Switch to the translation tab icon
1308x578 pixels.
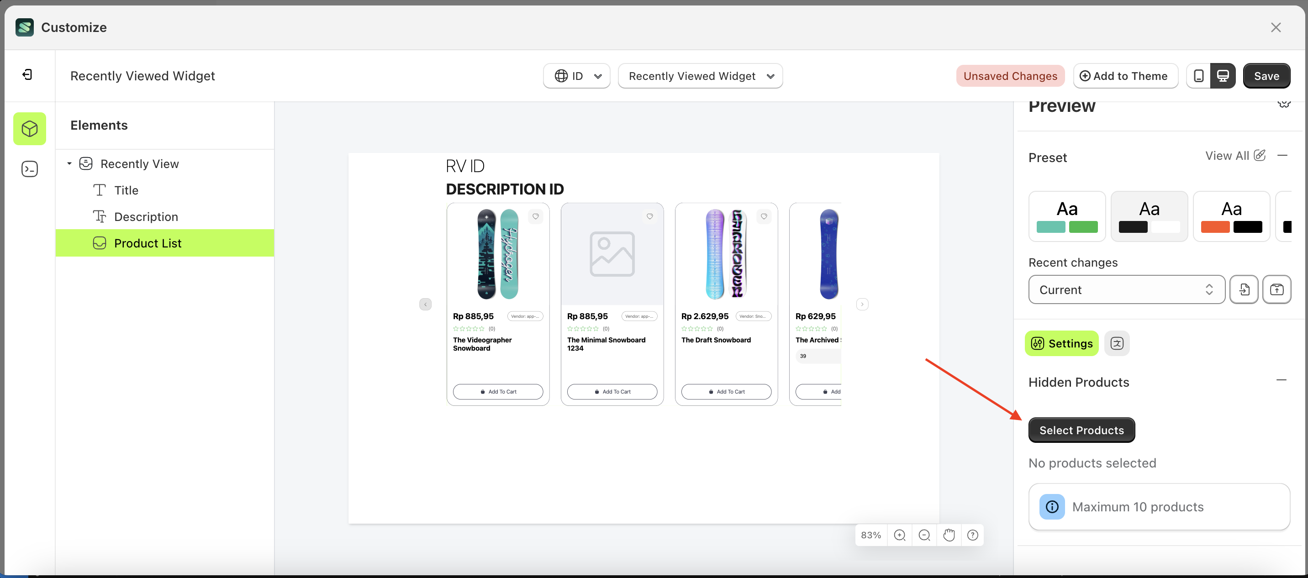(x=1117, y=343)
